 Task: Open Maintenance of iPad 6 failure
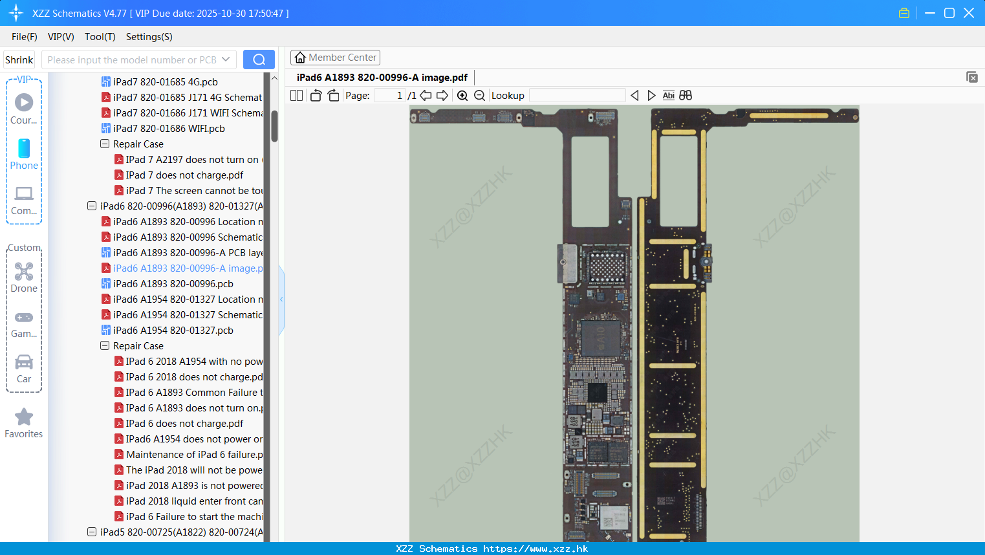pyautogui.click(x=188, y=454)
